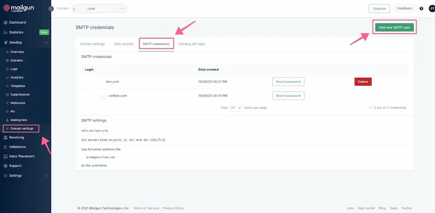Open Dashboard from the sidebar
Image resolution: width=435 pixels, height=213 pixels.
click(x=17, y=23)
